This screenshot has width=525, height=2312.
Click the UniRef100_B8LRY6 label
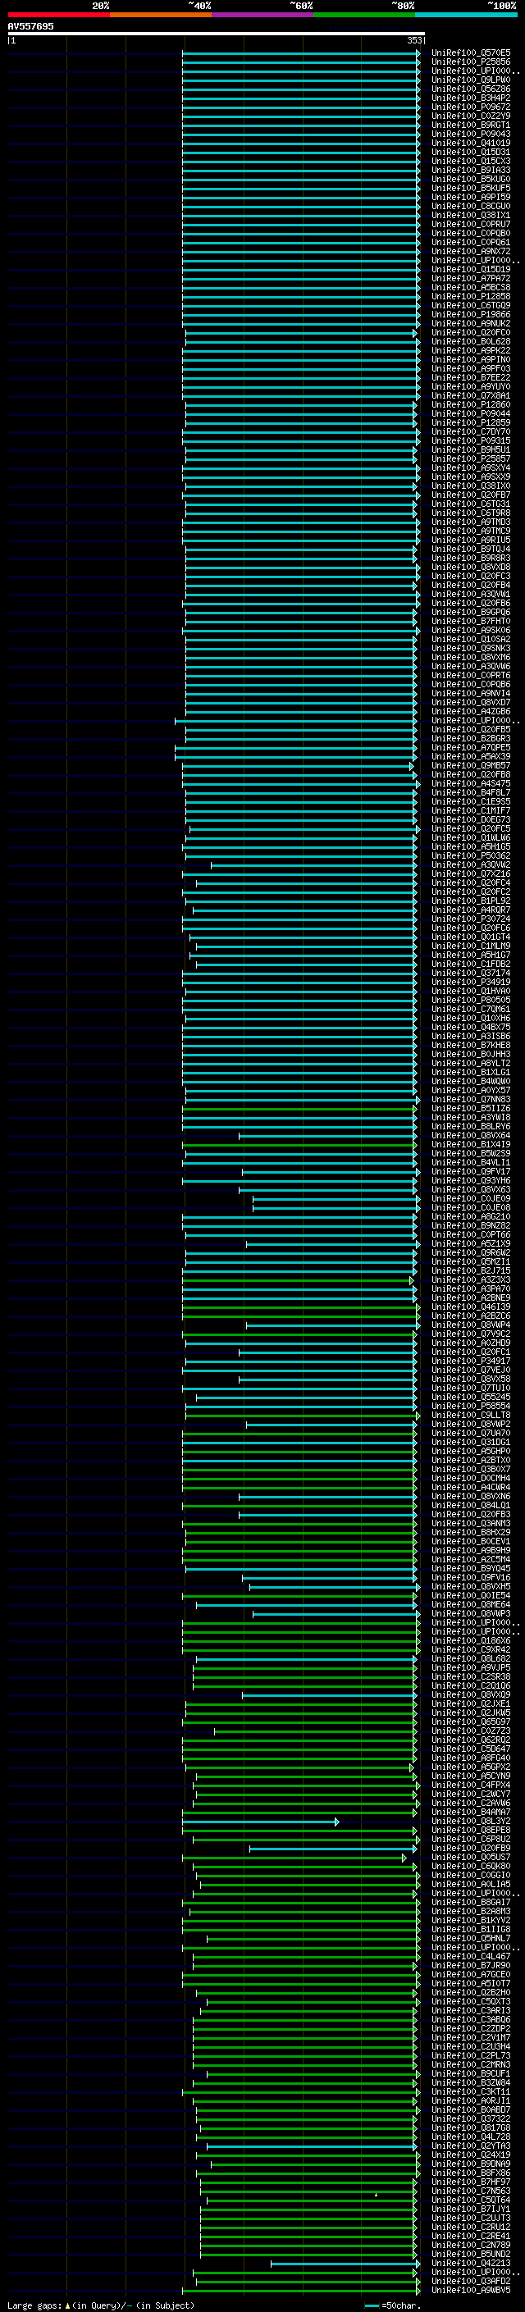pos(471,1126)
